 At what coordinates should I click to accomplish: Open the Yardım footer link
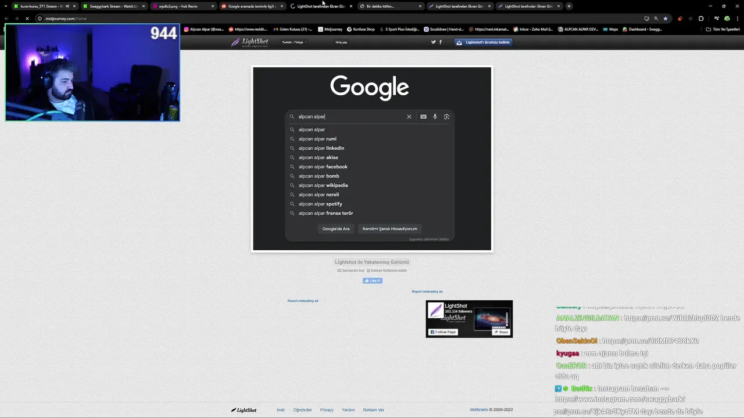[348, 410]
